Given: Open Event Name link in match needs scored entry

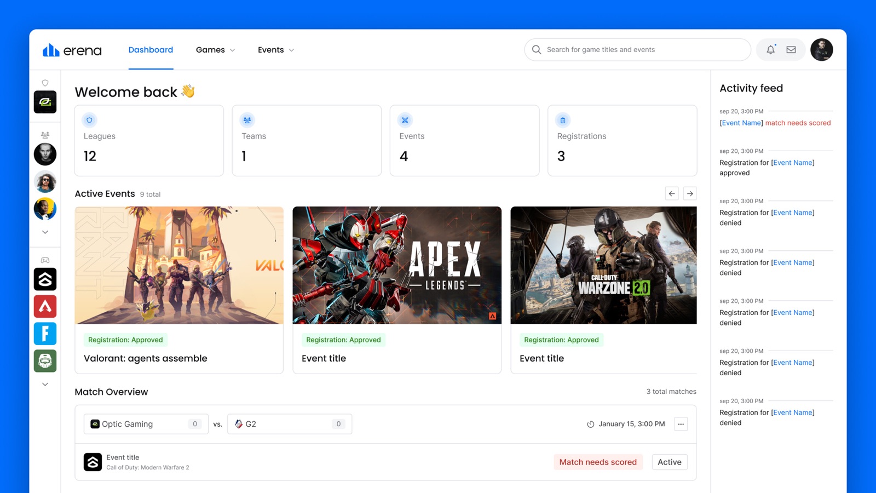Looking at the screenshot, I should (x=741, y=123).
